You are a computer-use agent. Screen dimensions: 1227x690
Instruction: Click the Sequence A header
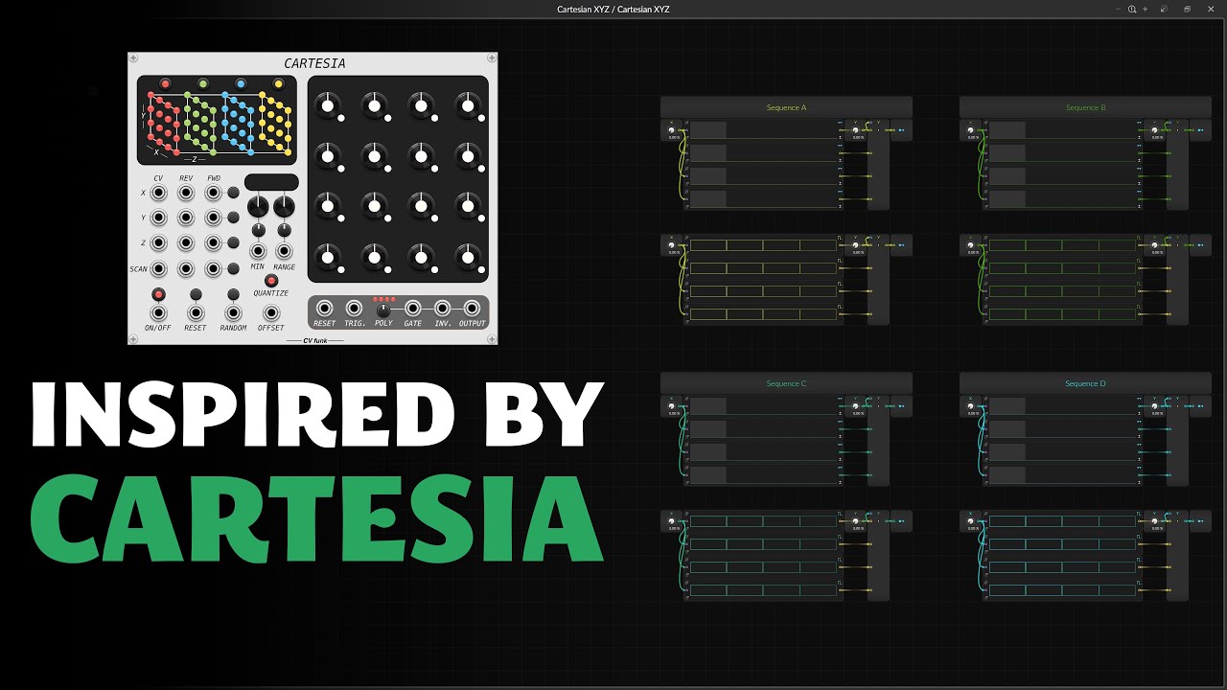(786, 107)
